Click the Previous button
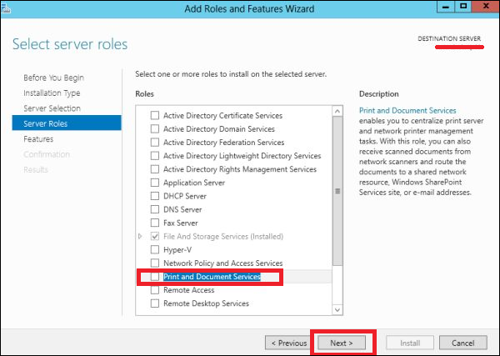 click(287, 343)
